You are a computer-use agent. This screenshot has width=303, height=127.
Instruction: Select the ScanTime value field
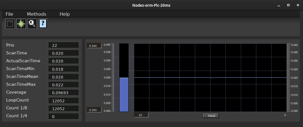64,53
